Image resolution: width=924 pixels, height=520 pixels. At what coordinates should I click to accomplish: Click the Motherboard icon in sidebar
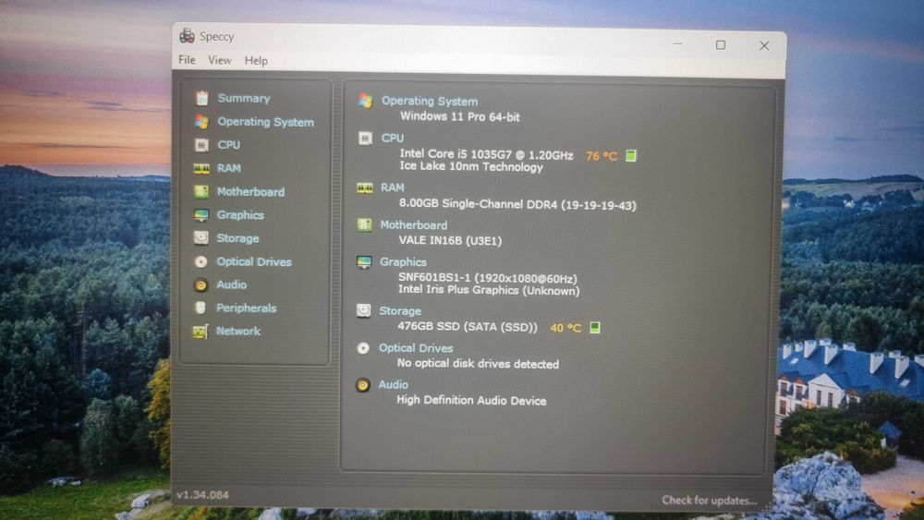tap(201, 191)
